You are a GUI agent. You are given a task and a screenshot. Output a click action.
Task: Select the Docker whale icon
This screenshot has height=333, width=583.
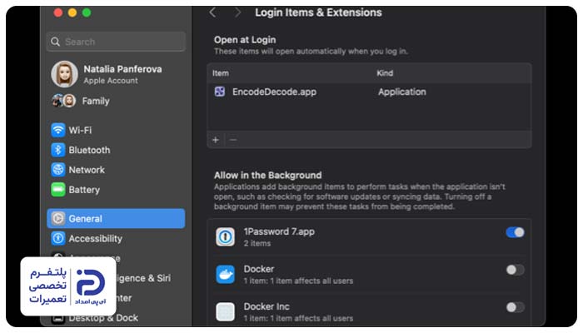[226, 274]
